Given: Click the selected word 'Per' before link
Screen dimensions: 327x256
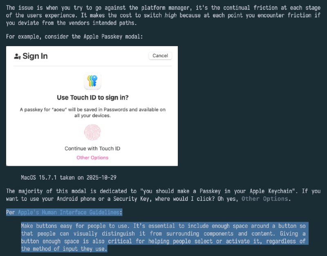Looking at the screenshot, I should [x=11, y=212].
